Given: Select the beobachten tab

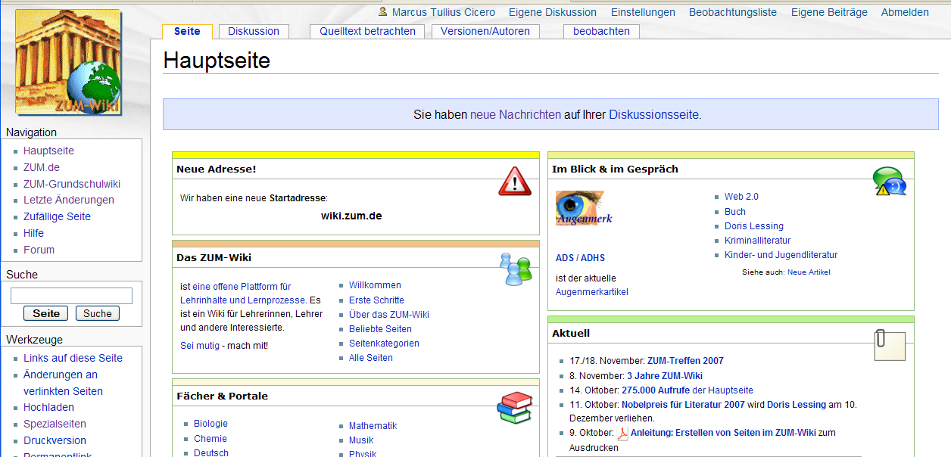Looking at the screenshot, I should click(601, 31).
